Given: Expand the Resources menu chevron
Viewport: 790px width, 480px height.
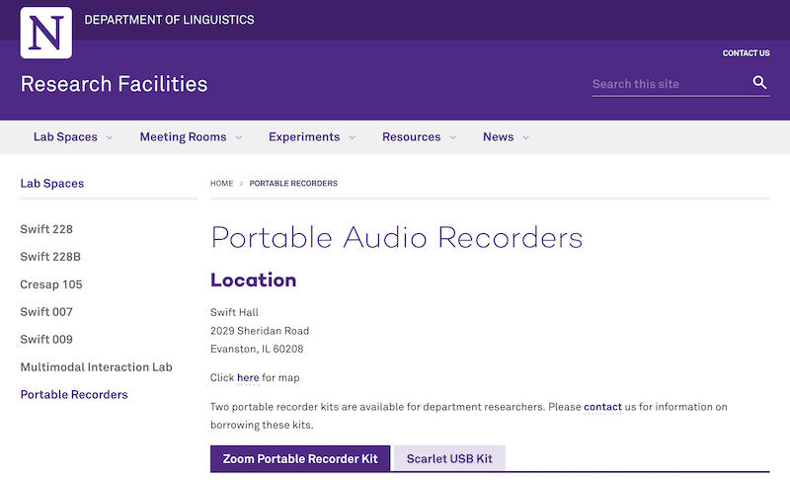Looking at the screenshot, I should [453, 137].
